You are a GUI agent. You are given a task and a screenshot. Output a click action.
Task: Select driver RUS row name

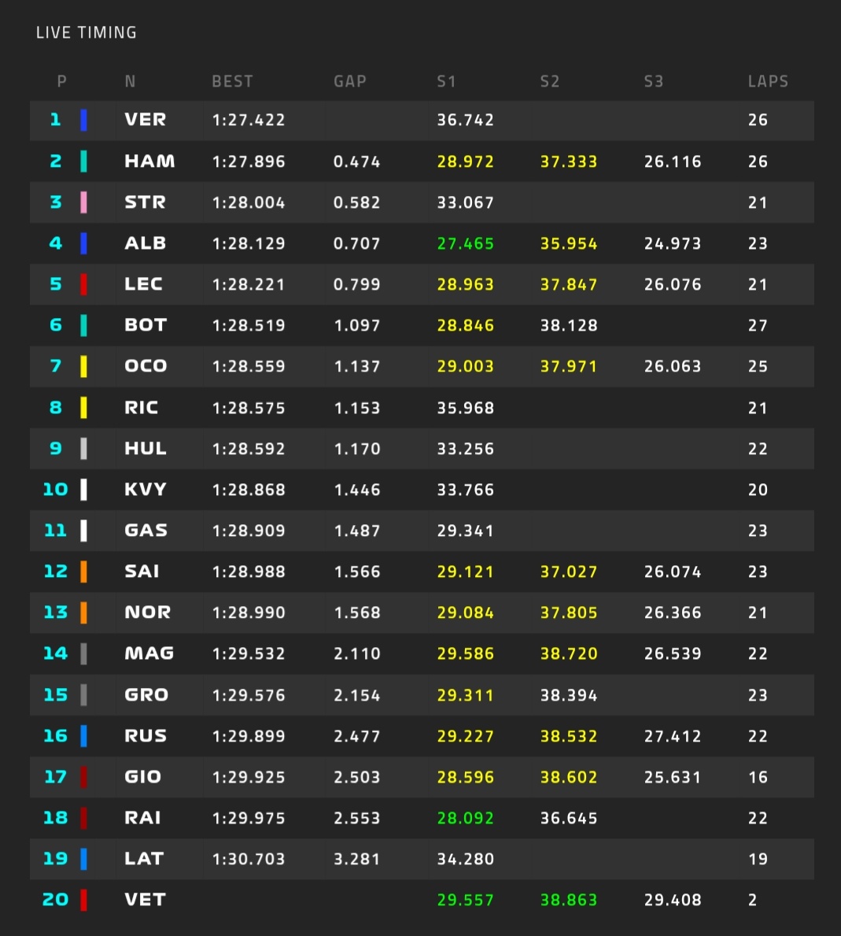[x=146, y=735]
